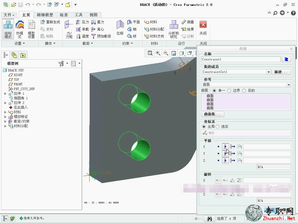Image resolution: width=298 pixels, height=223 pixels.
Task: Open a file from the quick access toolbar
Action: coord(13,5)
